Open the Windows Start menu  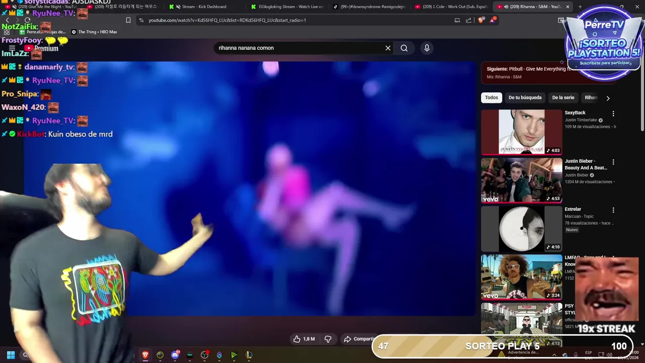point(11,355)
